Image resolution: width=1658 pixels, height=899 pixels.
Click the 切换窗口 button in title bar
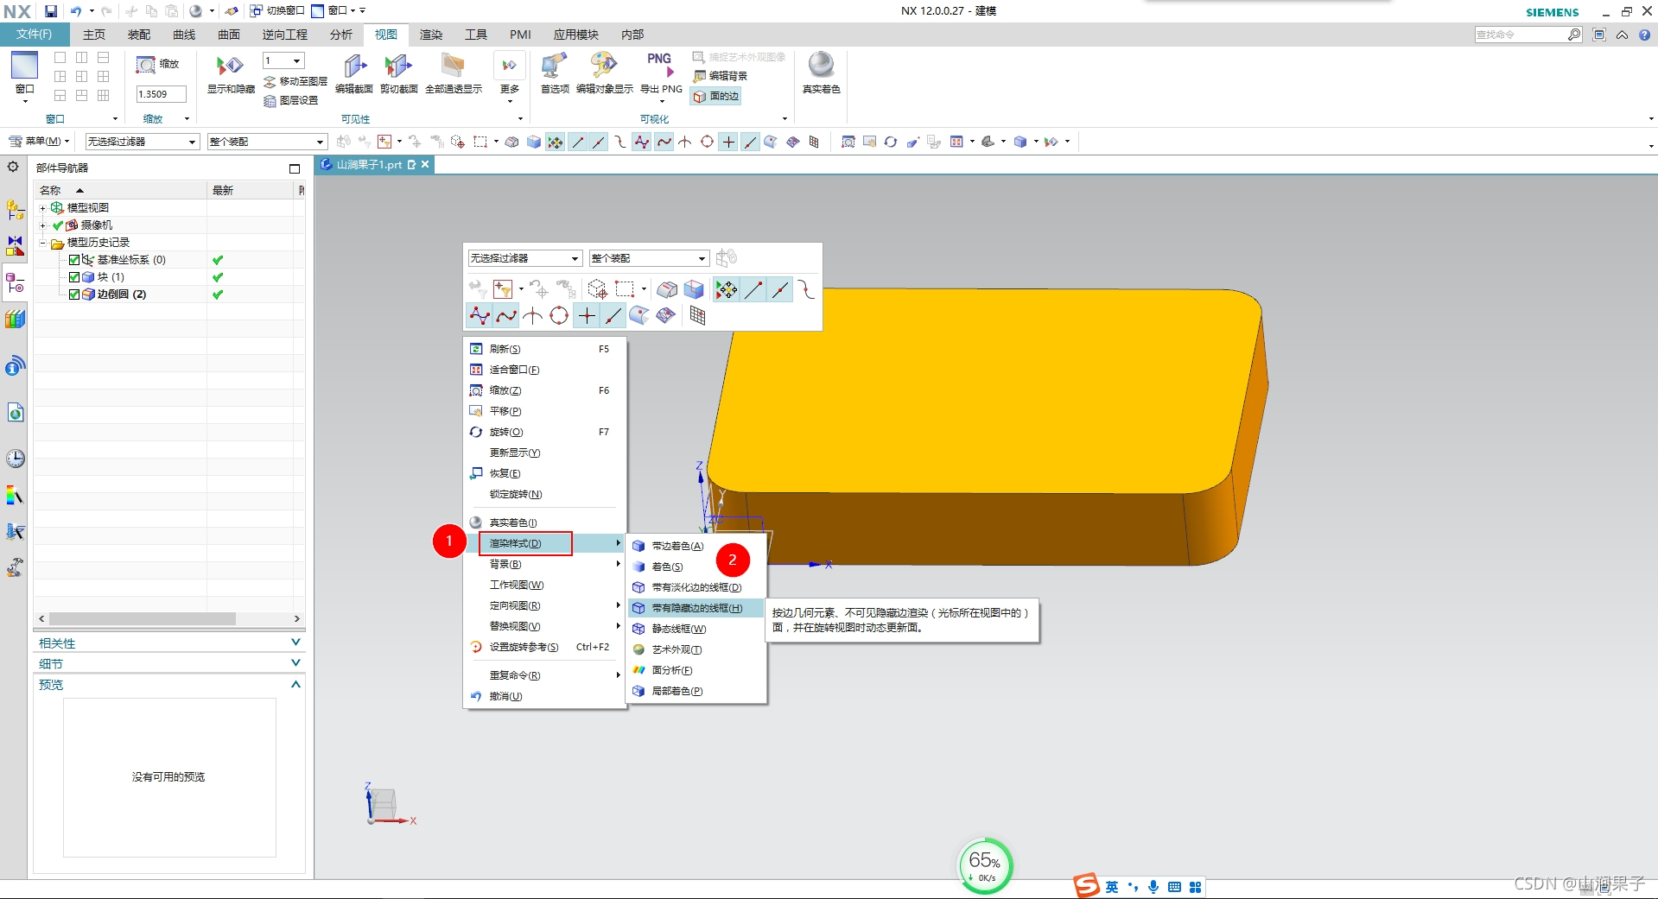[x=277, y=10]
